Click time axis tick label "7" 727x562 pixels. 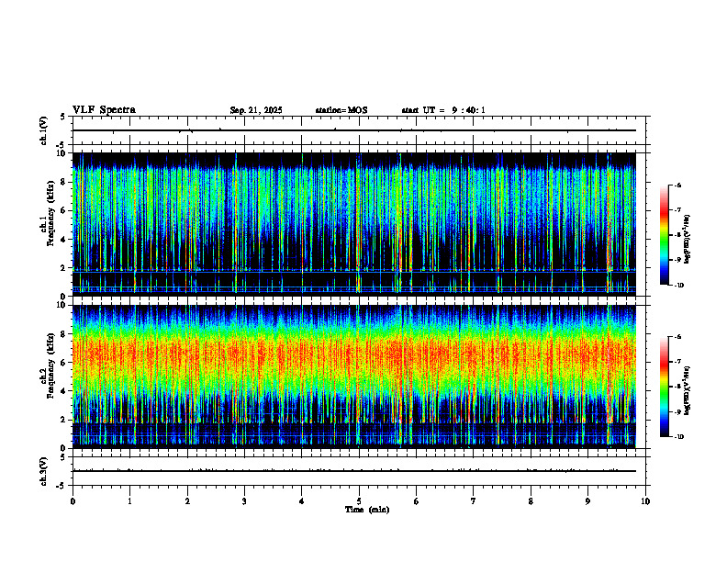(x=474, y=501)
